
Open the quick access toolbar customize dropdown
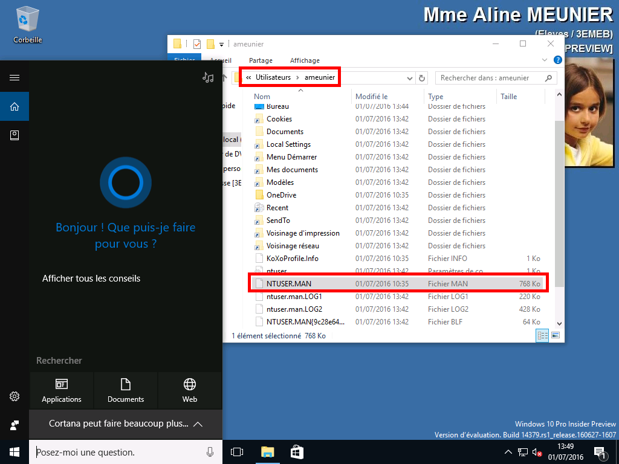click(221, 44)
